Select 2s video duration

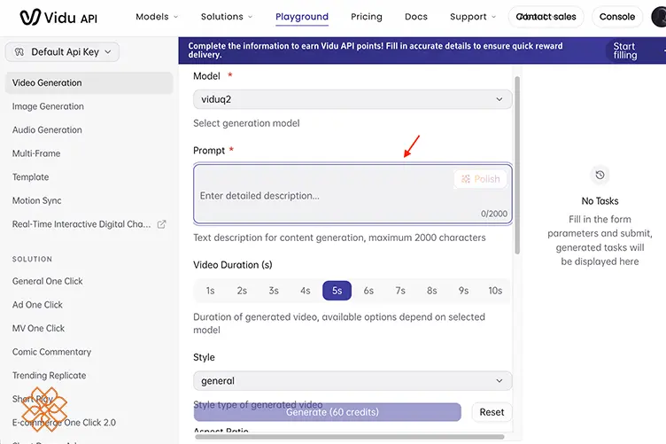point(242,291)
